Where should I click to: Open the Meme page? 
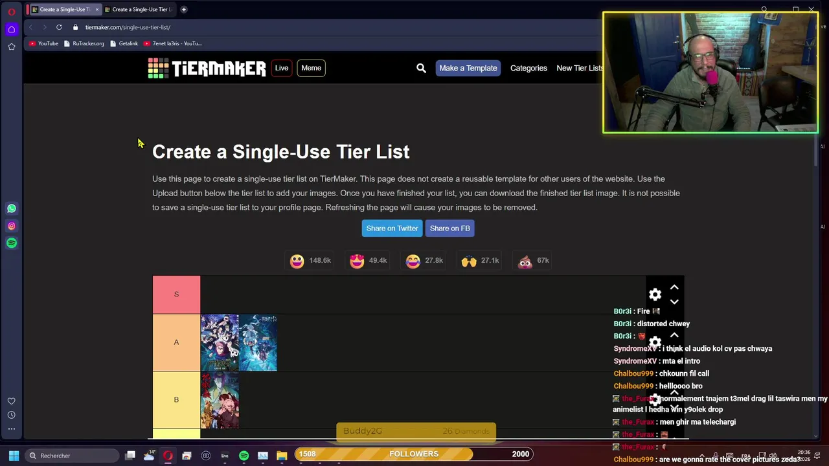[x=311, y=68]
